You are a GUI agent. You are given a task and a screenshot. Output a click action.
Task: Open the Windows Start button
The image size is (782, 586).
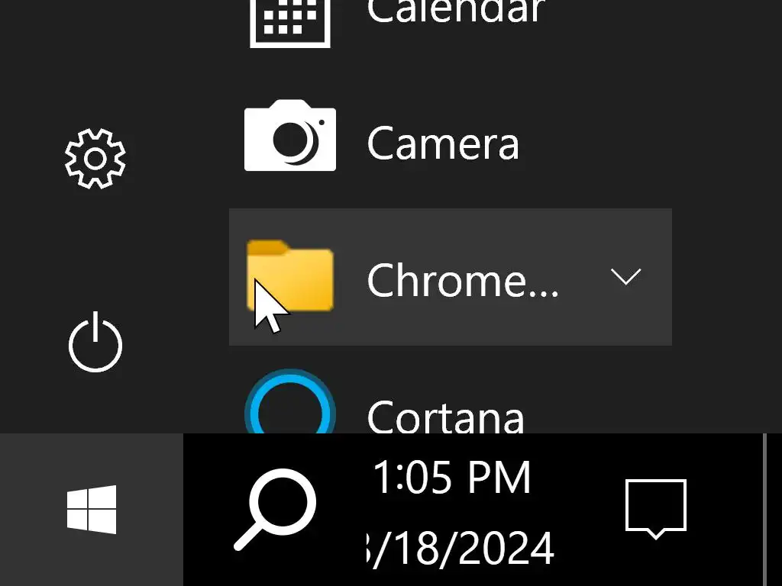click(92, 509)
